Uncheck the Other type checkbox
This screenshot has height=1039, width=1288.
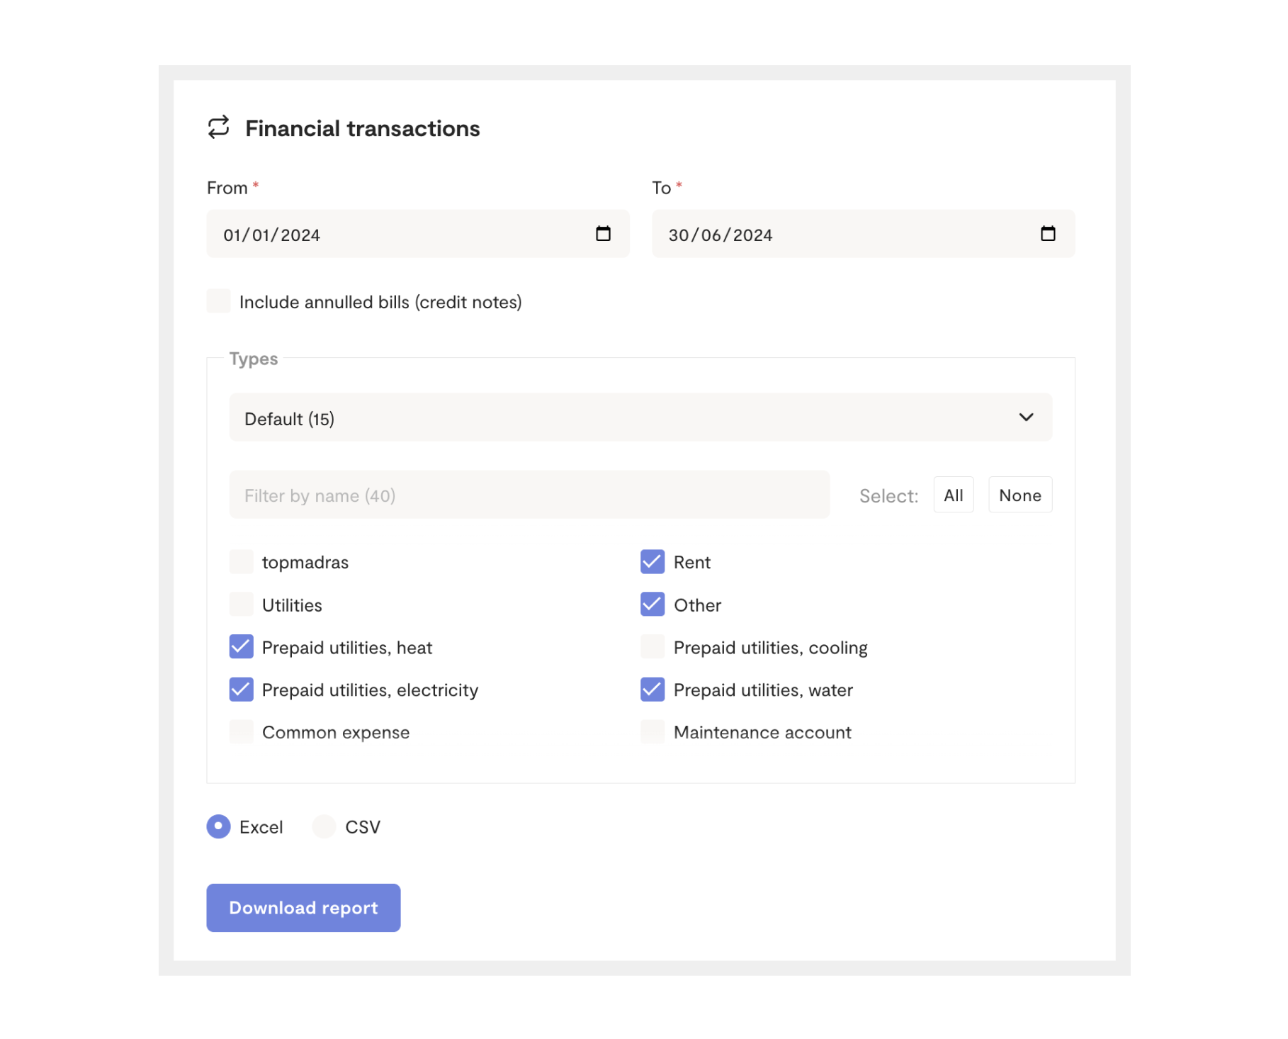pyautogui.click(x=653, y=605)
